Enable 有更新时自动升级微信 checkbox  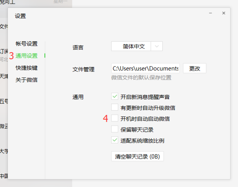click(x=115, y=107)
